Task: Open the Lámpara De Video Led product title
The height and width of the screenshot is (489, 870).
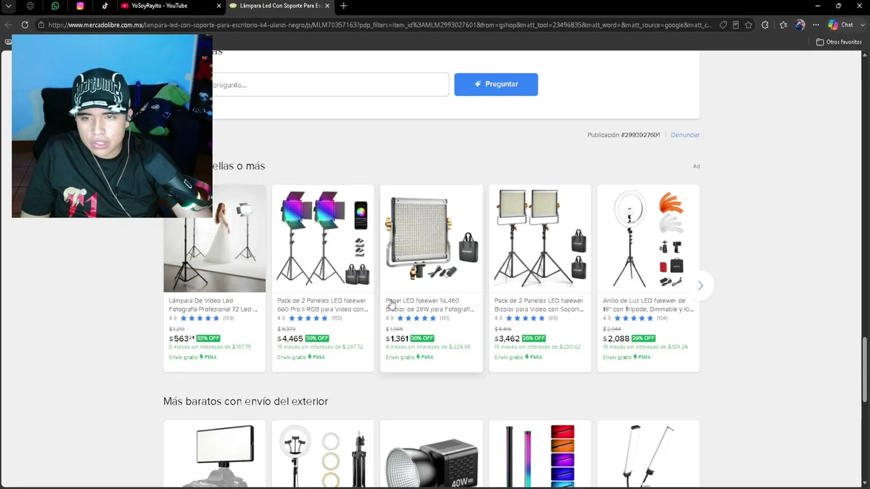Action: (x=213, y=305)
